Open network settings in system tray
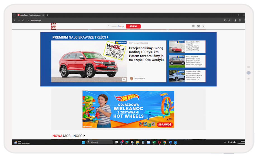Image resolution: width=256 pixels, height=156 pixels. click(x=229, y=142)
